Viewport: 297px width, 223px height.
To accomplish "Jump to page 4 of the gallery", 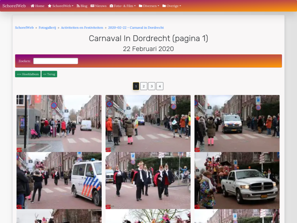I will pos(160,86).
